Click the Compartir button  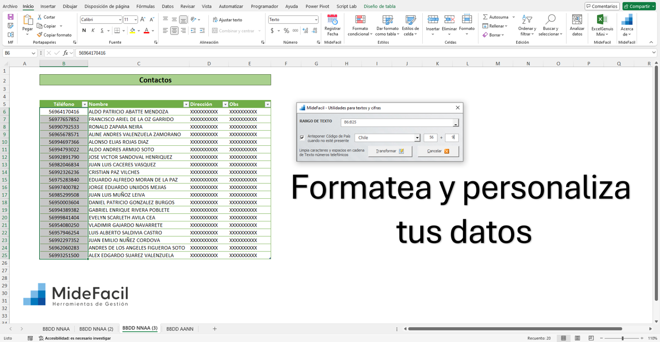point(639,6)
